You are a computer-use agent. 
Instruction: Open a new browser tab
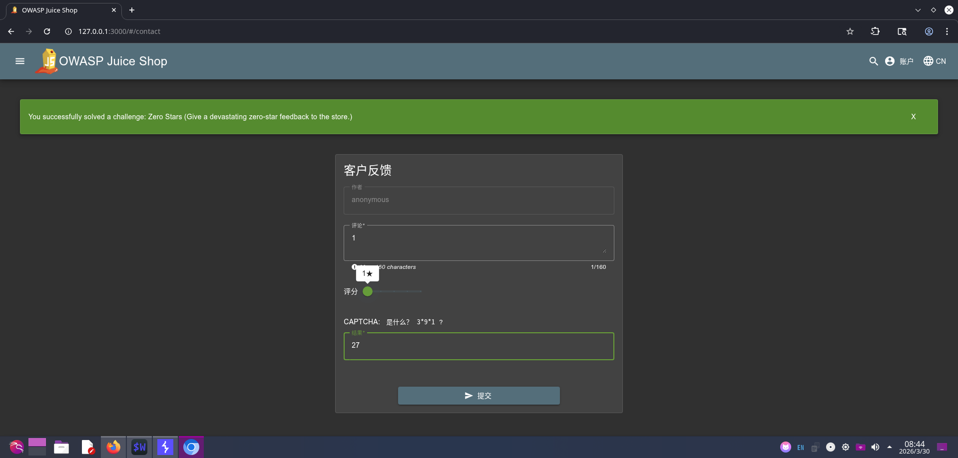coord(132,10)
